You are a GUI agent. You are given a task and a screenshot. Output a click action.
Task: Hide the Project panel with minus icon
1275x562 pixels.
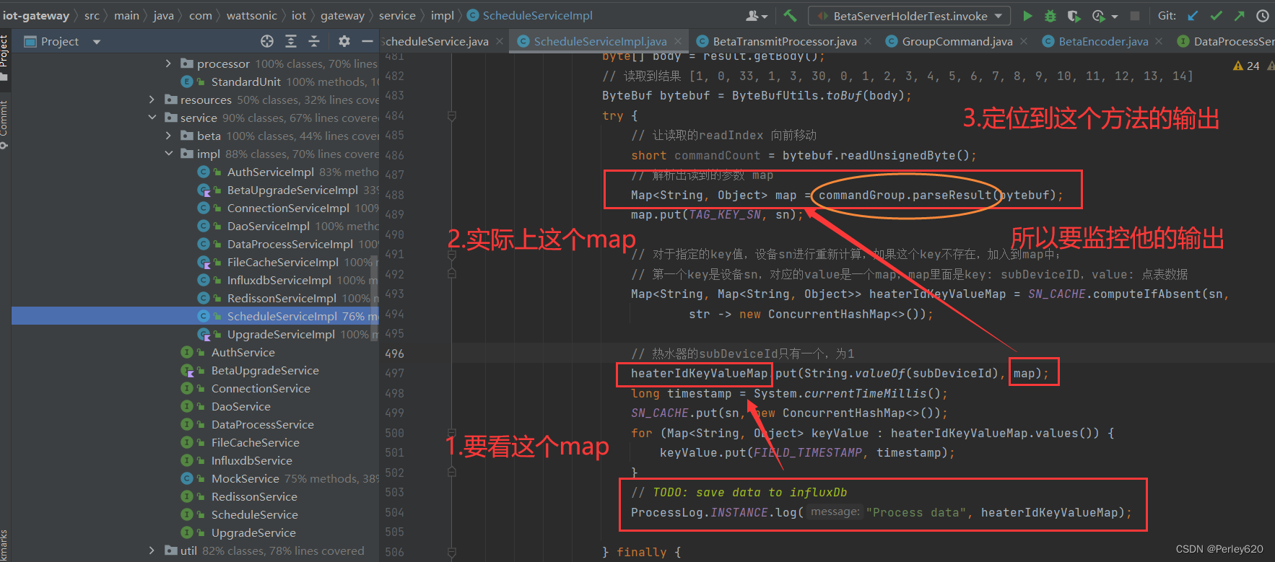[x=367, y=41]
